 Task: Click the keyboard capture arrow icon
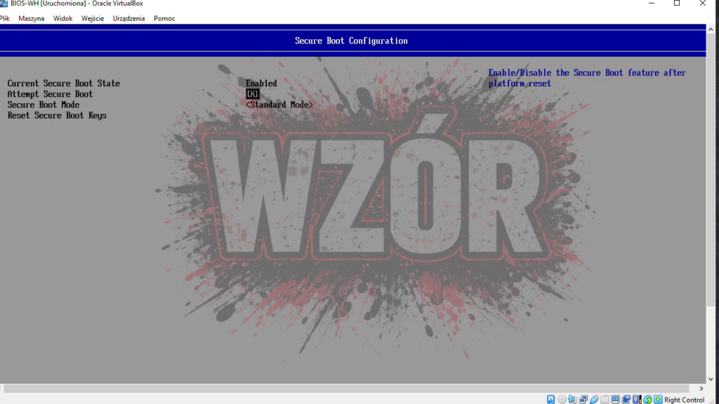(x=658, y=399)
